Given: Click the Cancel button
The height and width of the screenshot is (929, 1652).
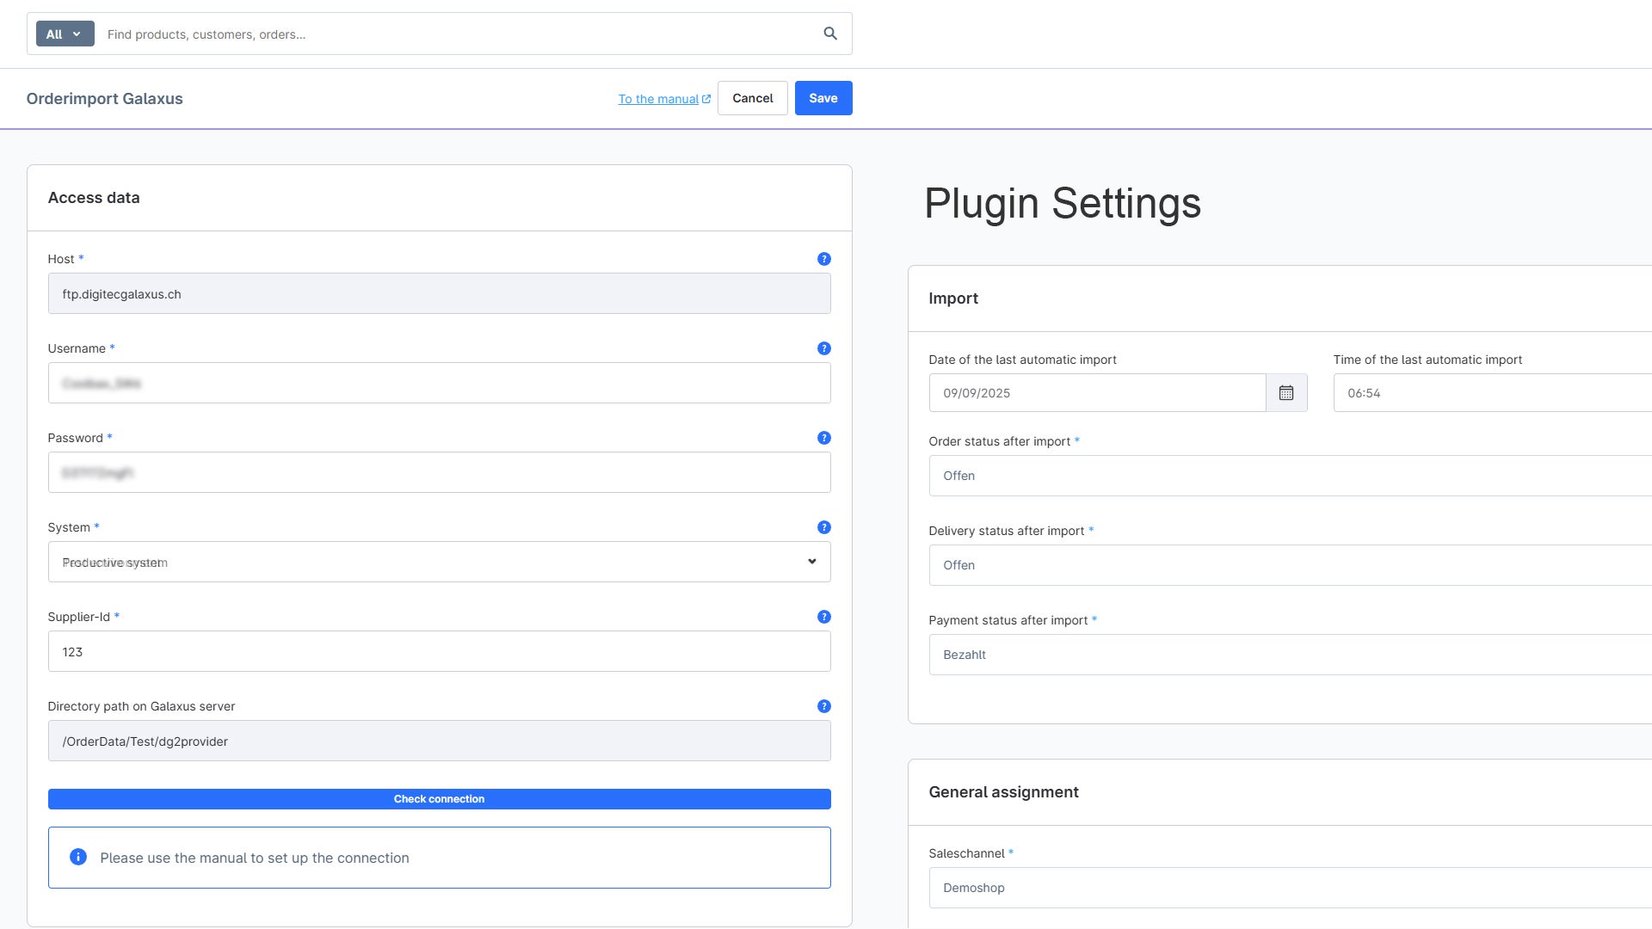Looking at the screenshot, I should [753, 98].
